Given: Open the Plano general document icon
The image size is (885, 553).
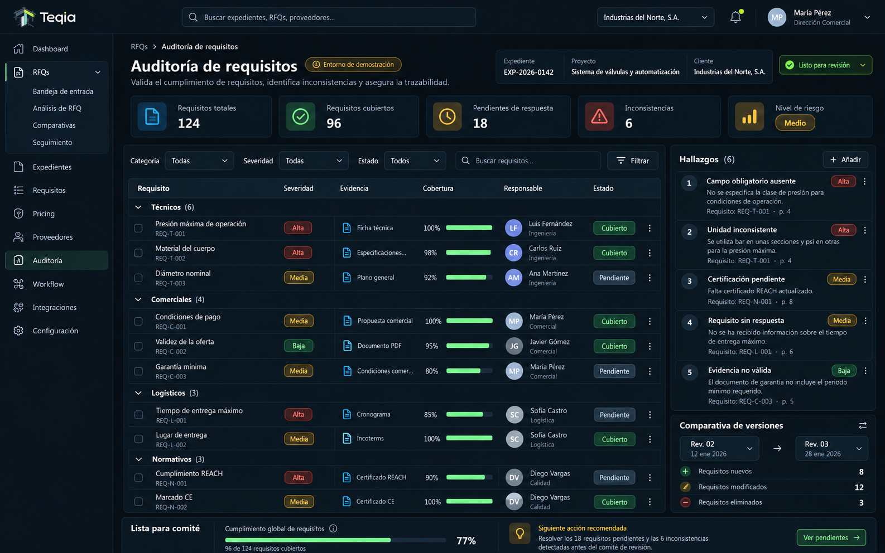Looking at the screenshot, I should pyautogui.click(x=347, y=277).
